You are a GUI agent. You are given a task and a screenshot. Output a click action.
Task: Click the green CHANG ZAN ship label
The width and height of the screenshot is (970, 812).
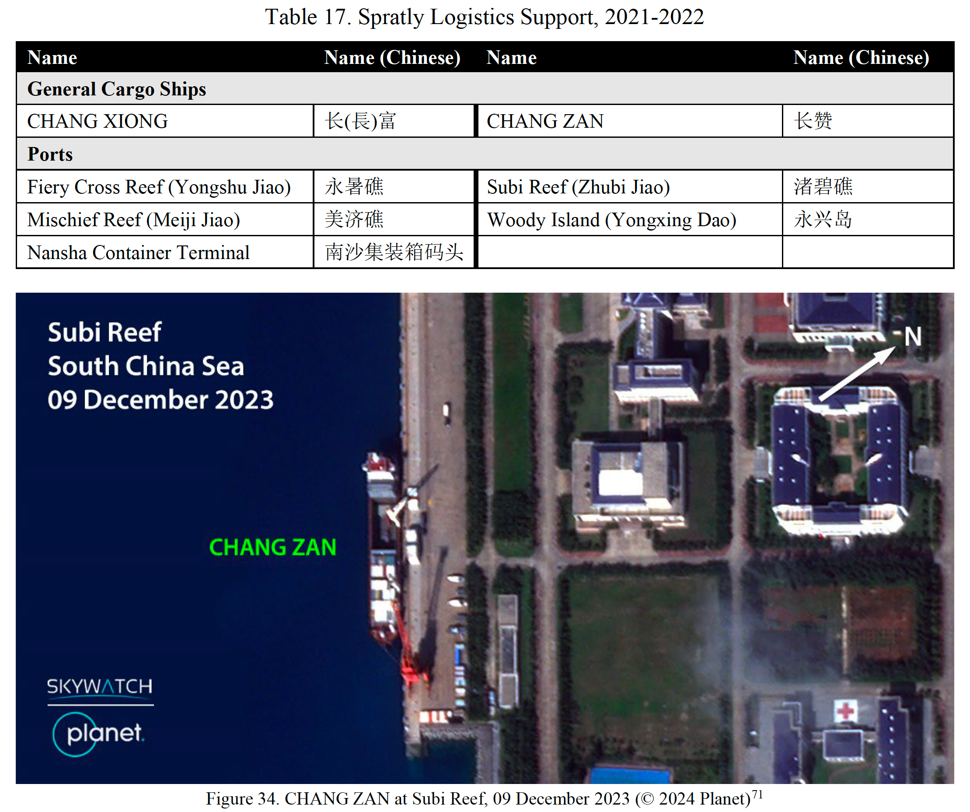pyautogui.click(x=272, y=547)
